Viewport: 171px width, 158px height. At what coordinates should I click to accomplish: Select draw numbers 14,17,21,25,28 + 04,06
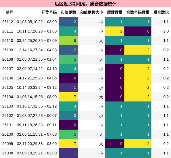[x=37, y=78]
